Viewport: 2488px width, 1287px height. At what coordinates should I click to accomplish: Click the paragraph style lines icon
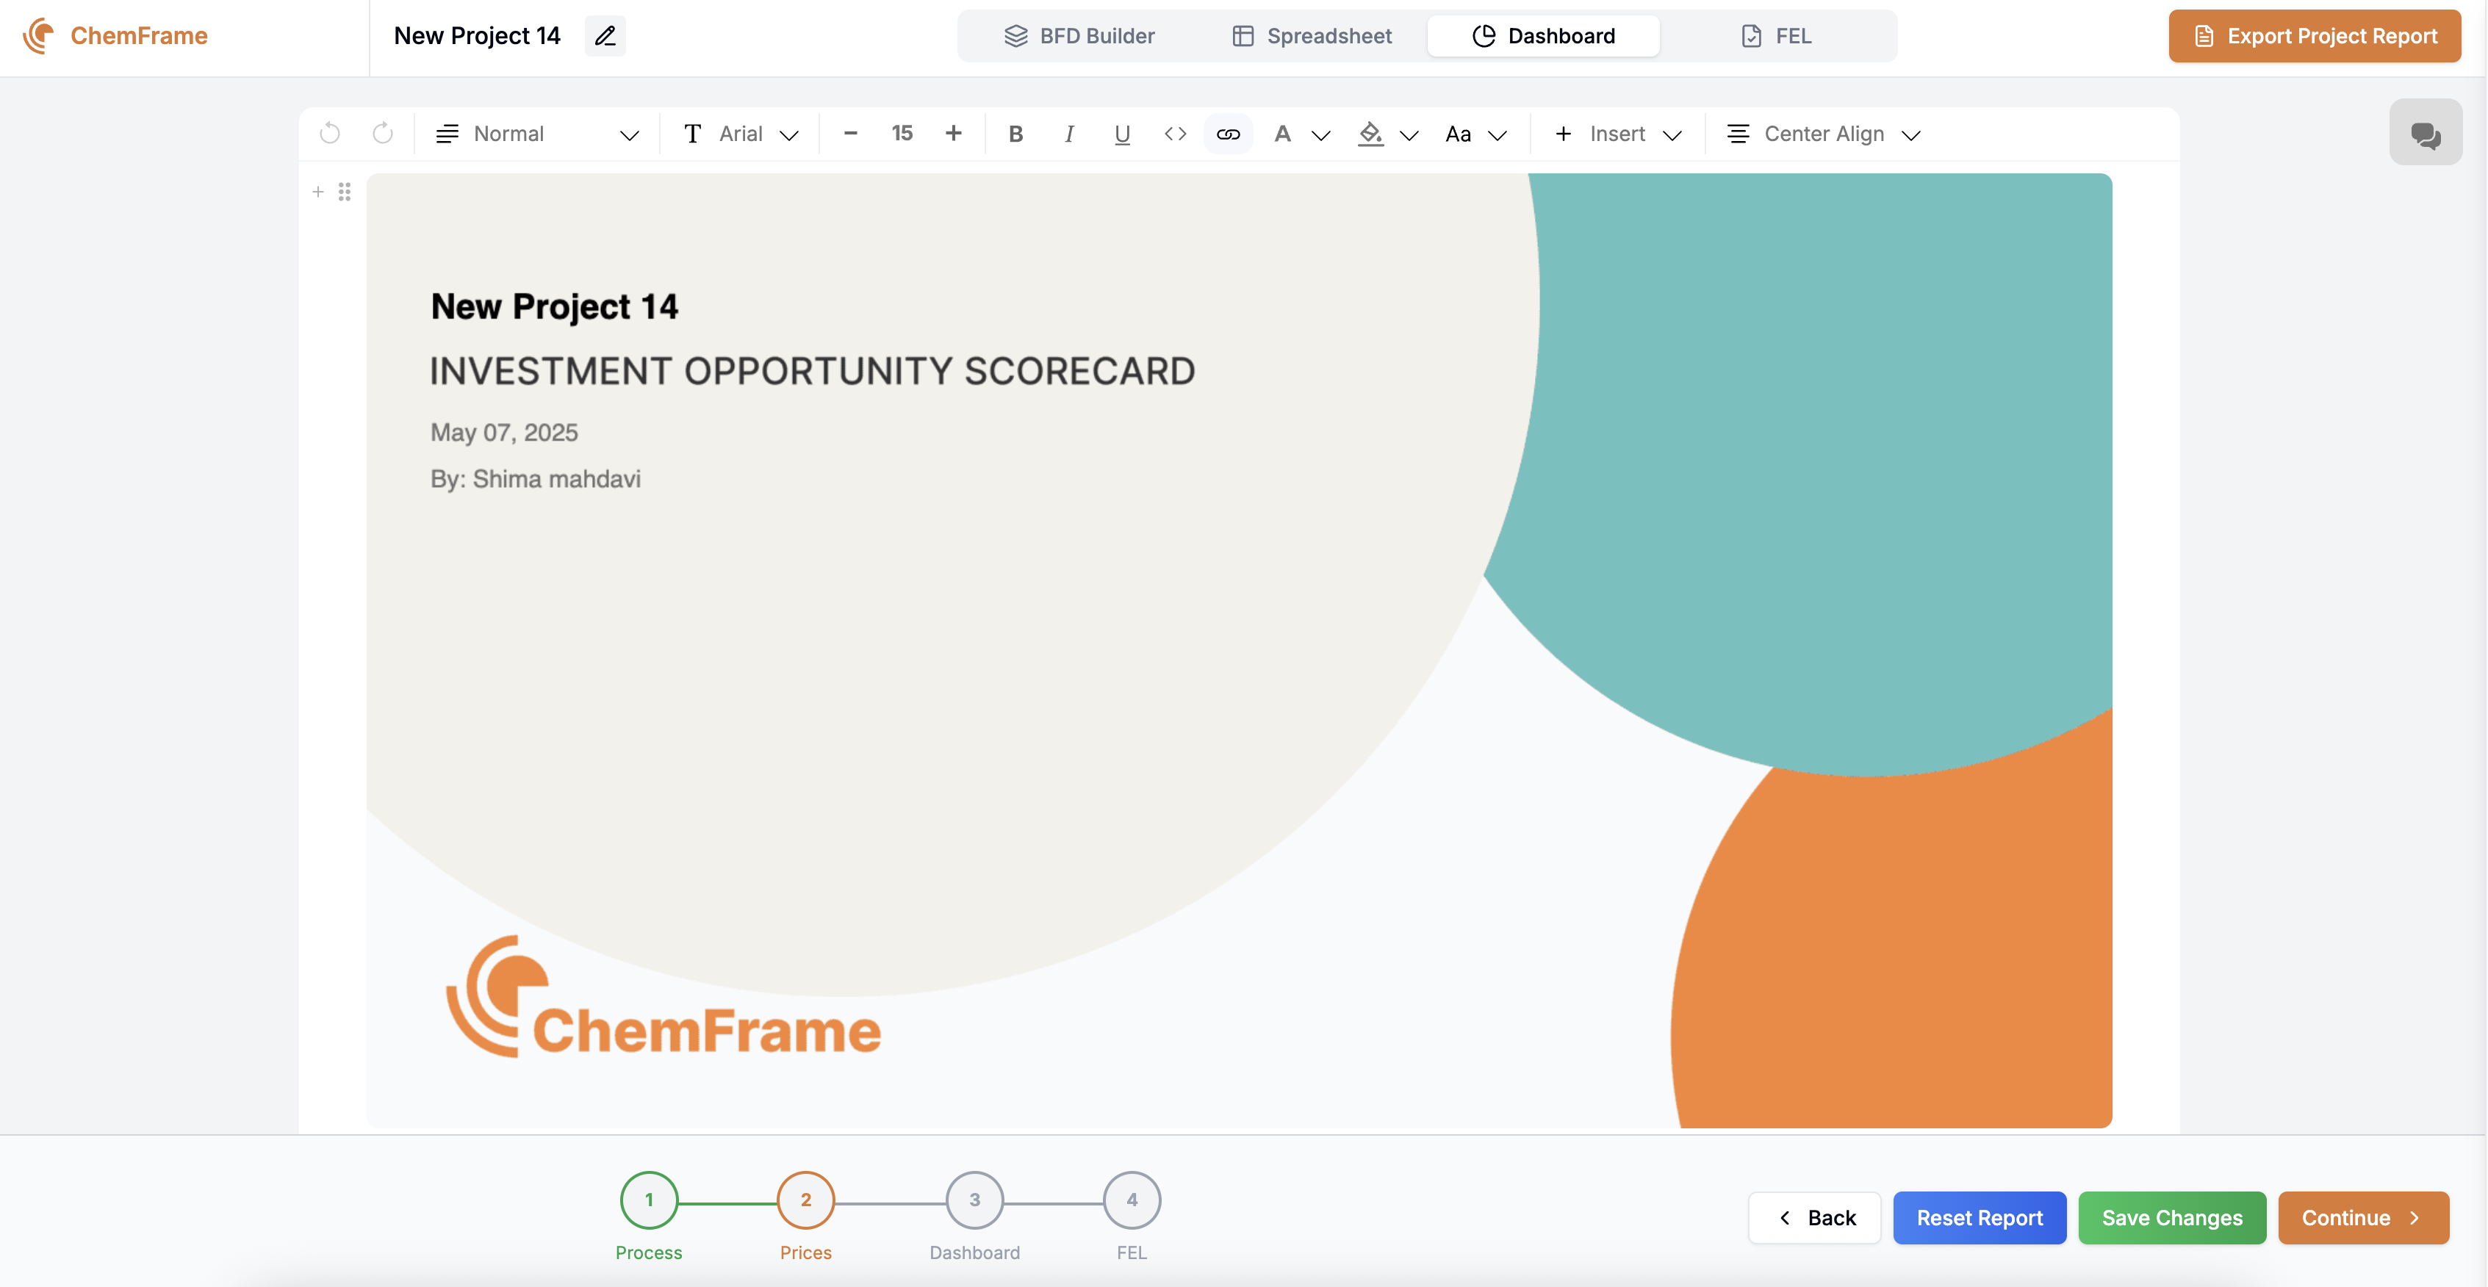tap(446, 133)
